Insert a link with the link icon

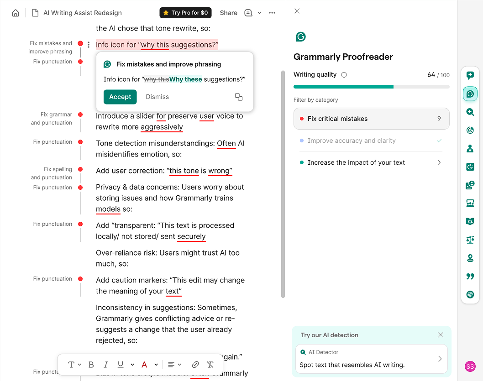coord(195,365)
